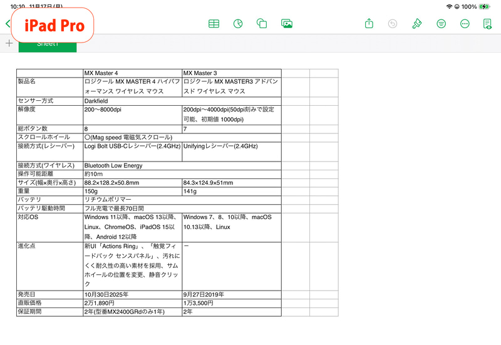Select the 10月30日2025年 release date cell
This screenshot has height=345, width=501.
click(x=133, y=295)
